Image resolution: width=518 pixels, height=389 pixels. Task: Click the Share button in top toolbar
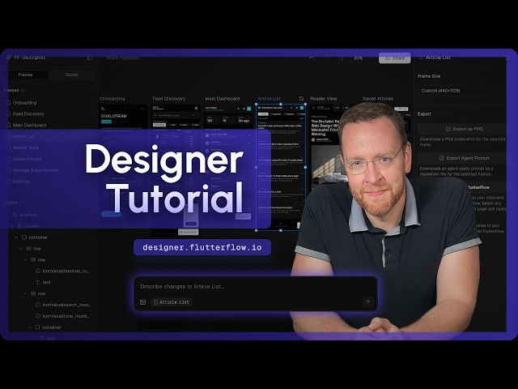(x=395, y=58)
